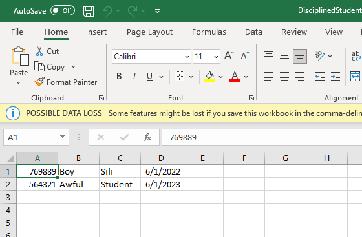
Task: Select row 2 header
Action: point(8,184)
